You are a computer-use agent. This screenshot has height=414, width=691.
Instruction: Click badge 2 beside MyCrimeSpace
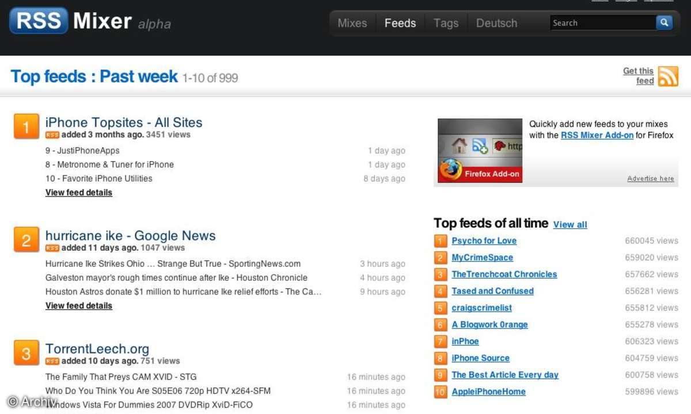pyautogui.click(x=440, y=258)
